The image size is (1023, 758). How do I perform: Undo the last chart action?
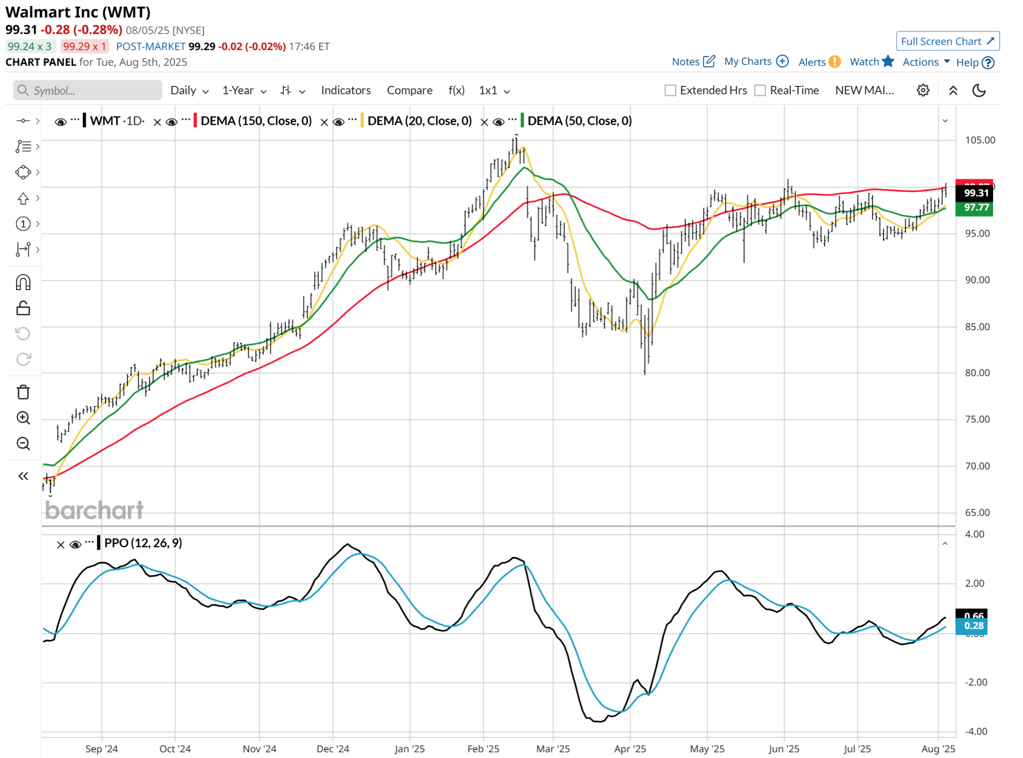coord(23,333)
